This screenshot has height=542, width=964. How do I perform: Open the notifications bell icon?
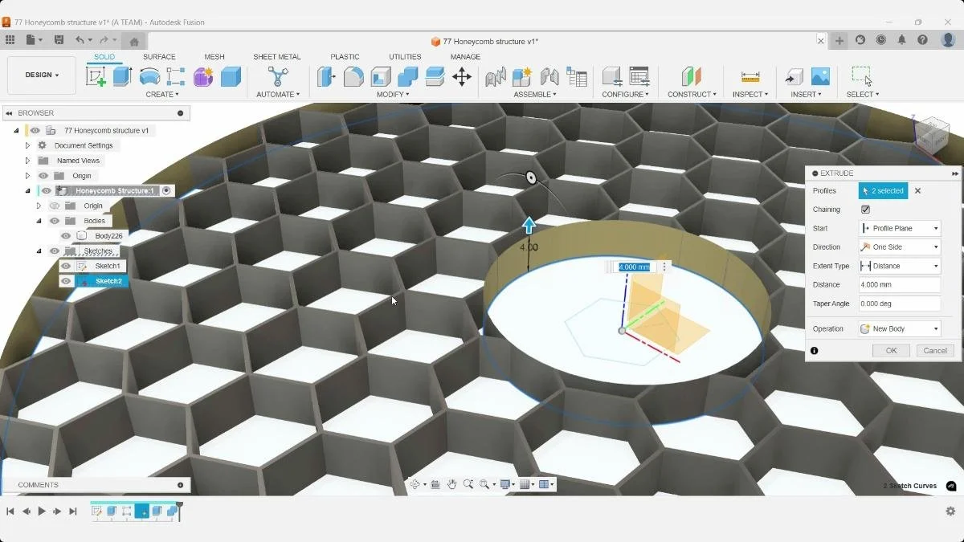point(902,40)
